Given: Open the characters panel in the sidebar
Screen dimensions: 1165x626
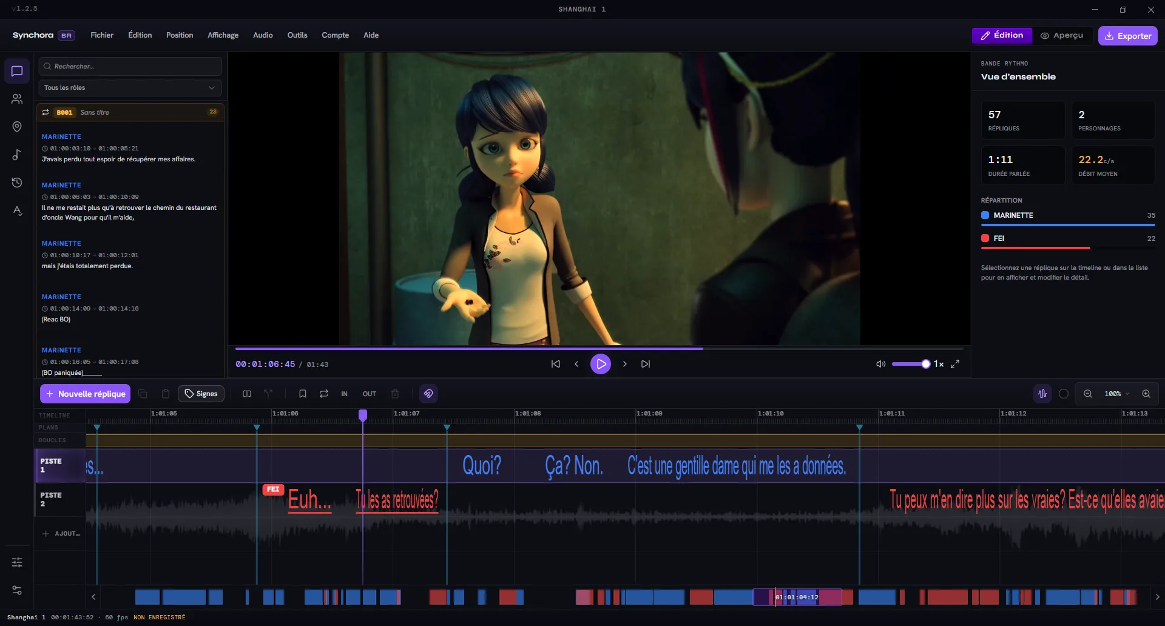Looking at the screenshot, I should coord(17,99).
